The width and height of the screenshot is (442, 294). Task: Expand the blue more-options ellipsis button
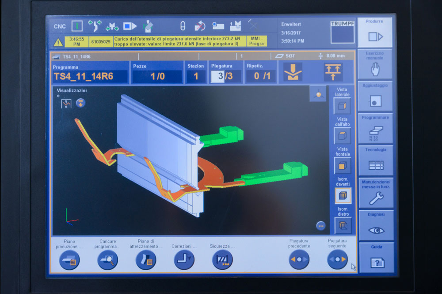321,226
